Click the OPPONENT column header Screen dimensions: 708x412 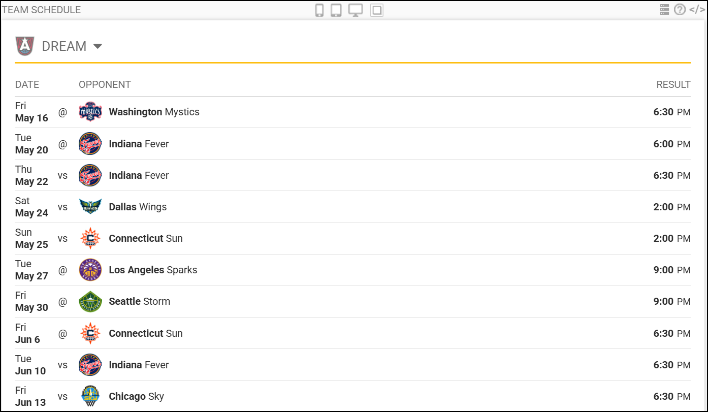(105, 85)
